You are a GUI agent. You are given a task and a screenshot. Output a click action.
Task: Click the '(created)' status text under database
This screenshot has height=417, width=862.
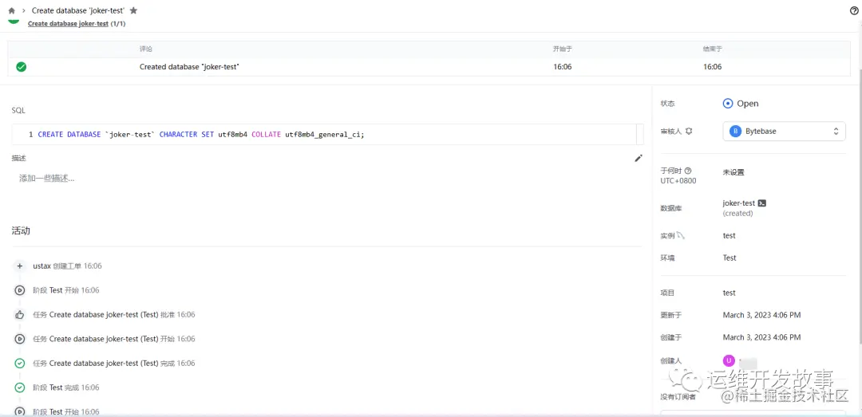737,213
